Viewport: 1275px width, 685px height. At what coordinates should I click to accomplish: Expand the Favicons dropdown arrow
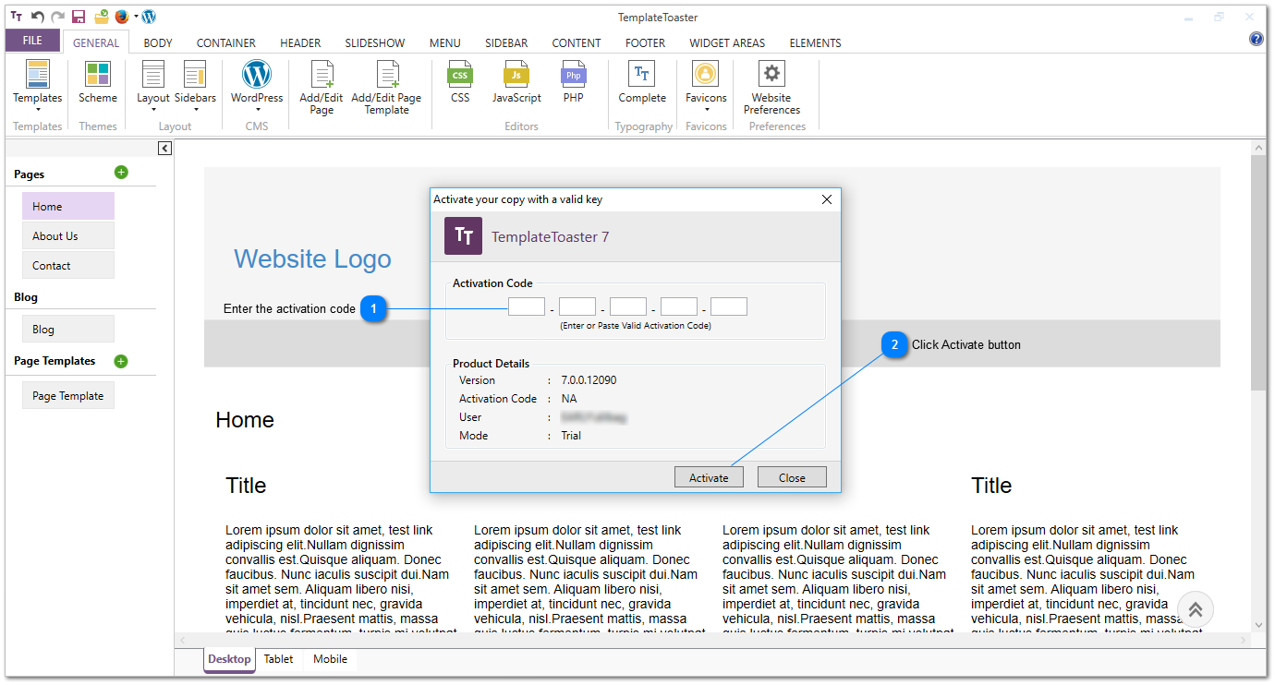(706, 110)
